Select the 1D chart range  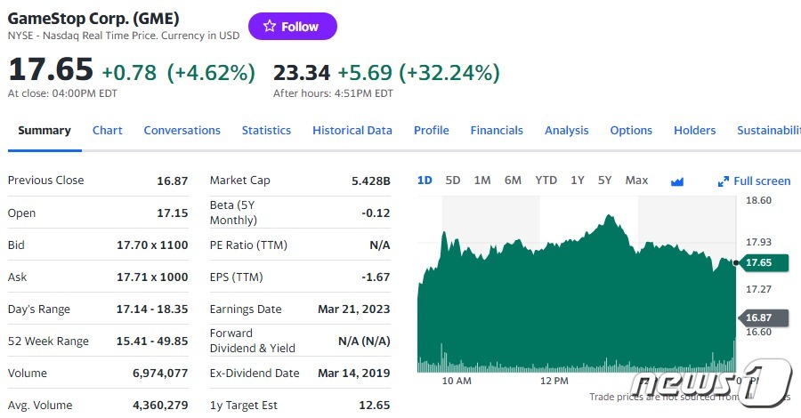point(425,181)
